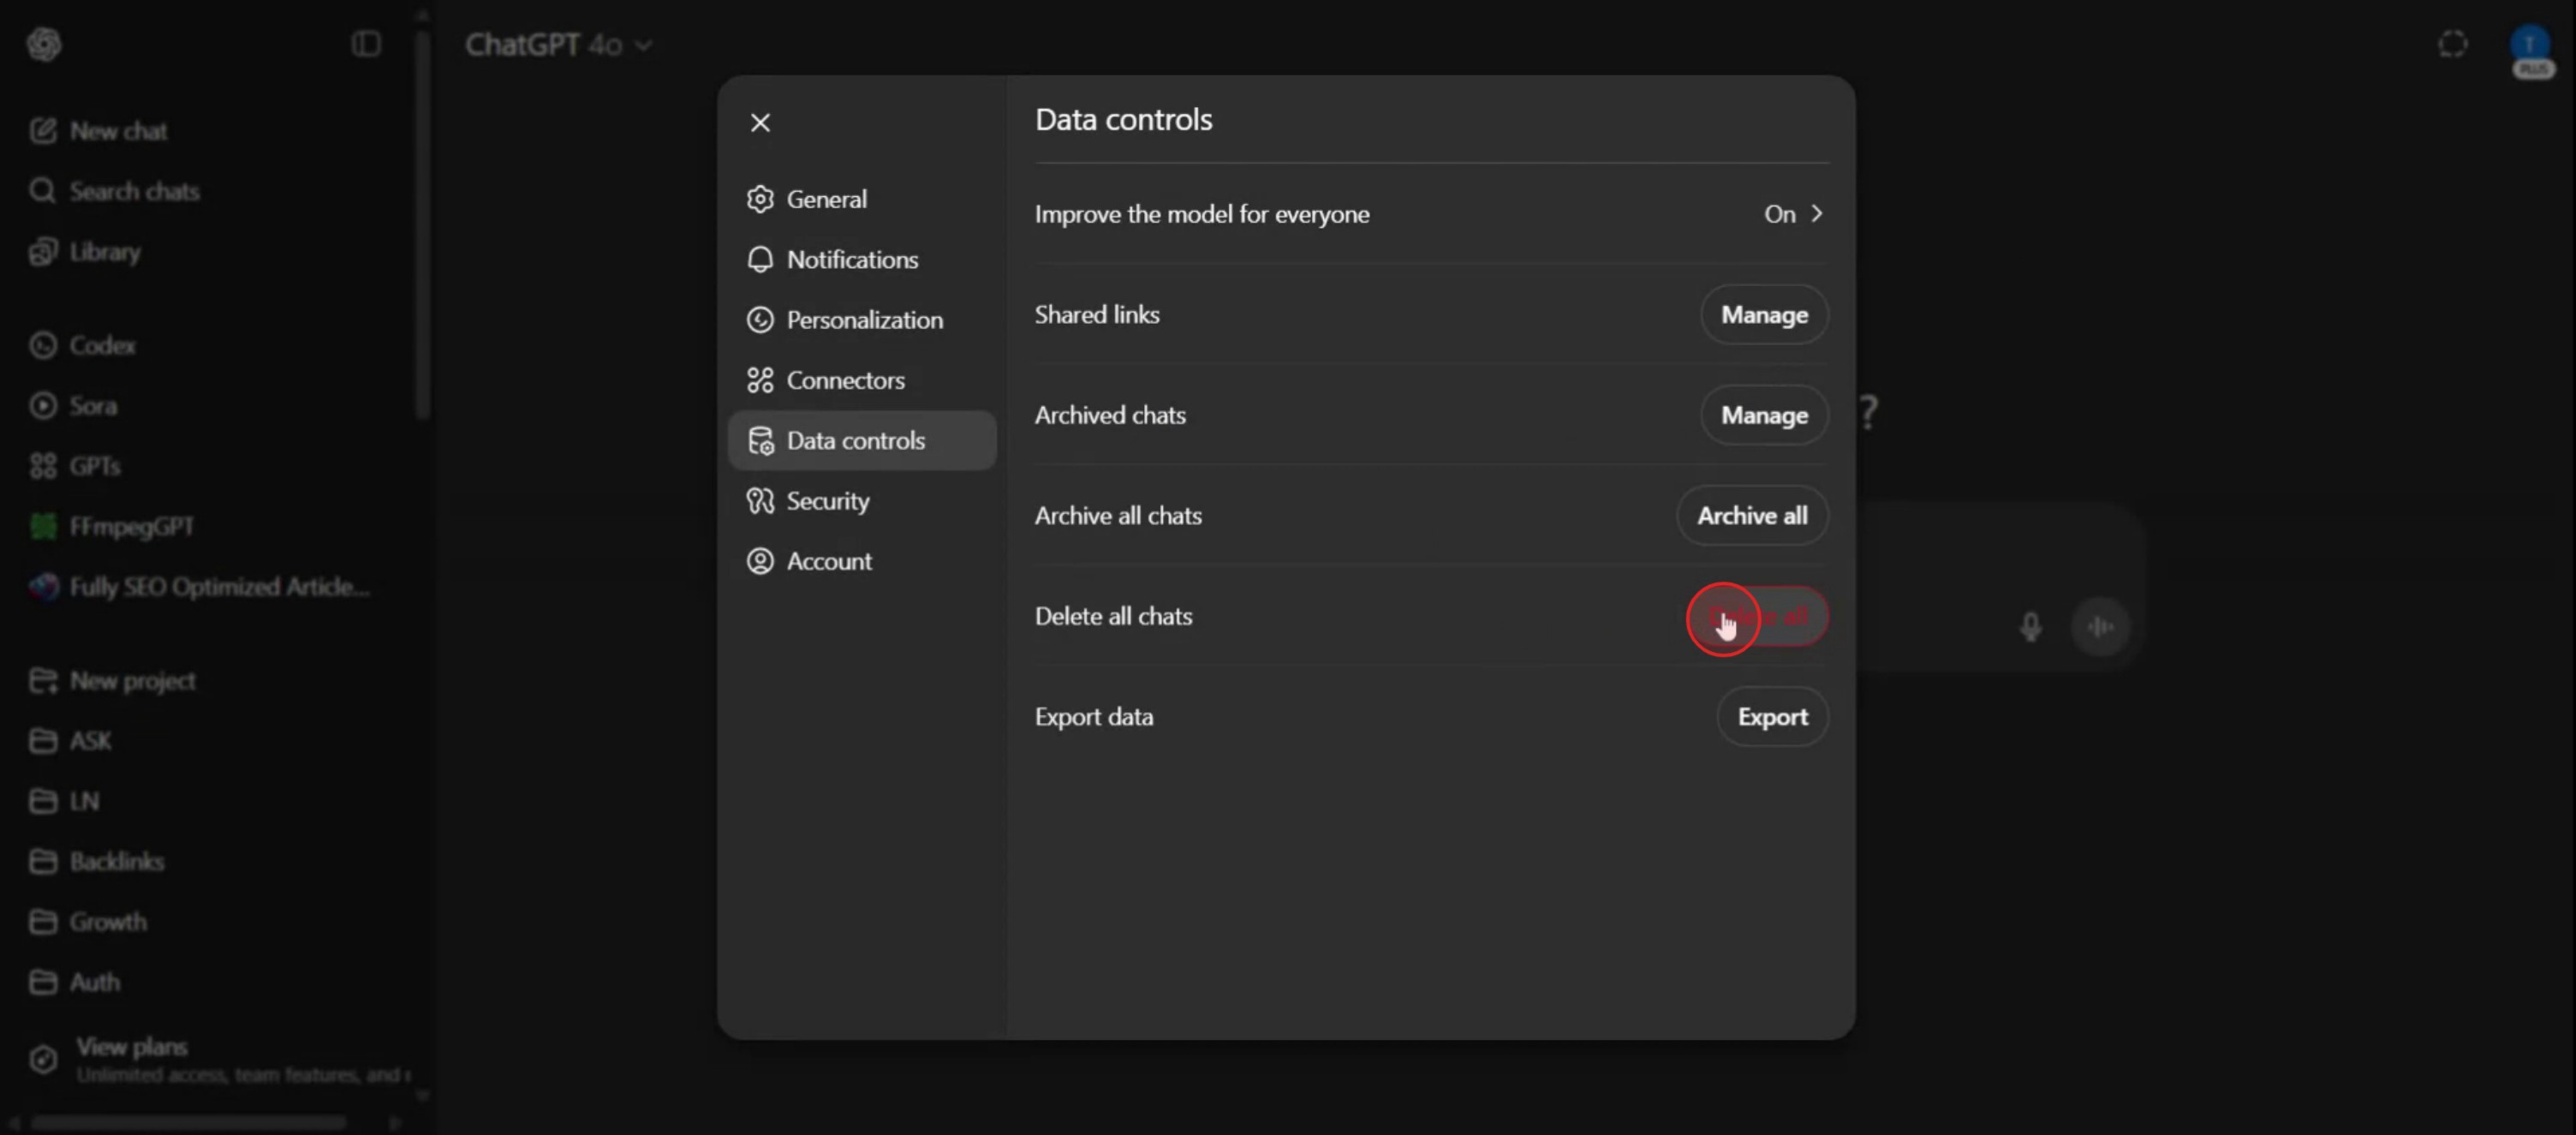
Task: Click the SEO Article GPT avatar icon
Action: pyautogui.click(x=42, y=587)
